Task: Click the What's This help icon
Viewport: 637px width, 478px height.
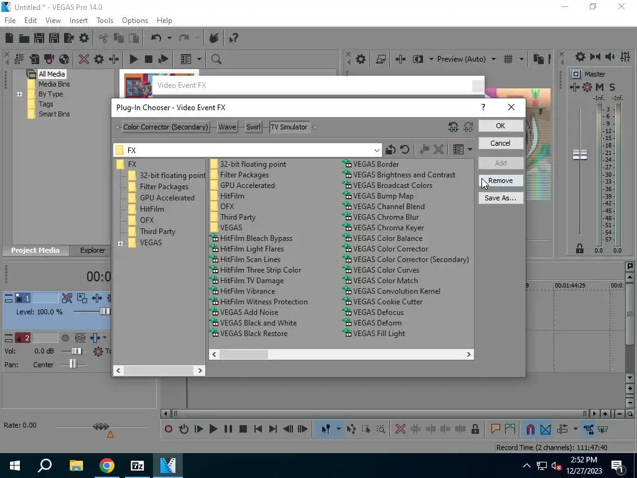Action: [x=234, y=38]
